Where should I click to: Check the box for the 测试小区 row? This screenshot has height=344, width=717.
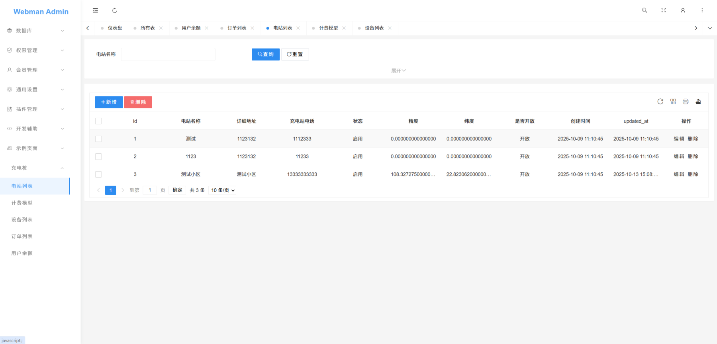pyautogui.click(x=98, y=174)
